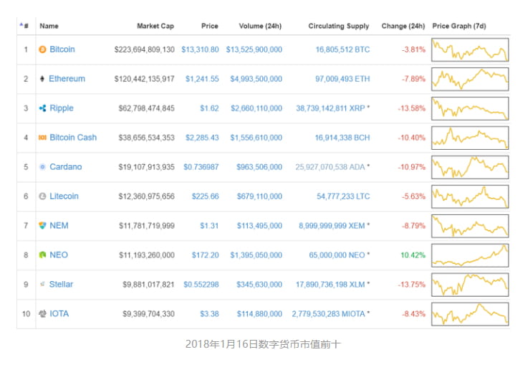Click the Stellar rocket logo icon
This screenshot has width=520, height=380.
point(42,284)
